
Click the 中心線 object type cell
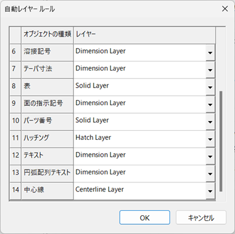click(x=47, y=191)
